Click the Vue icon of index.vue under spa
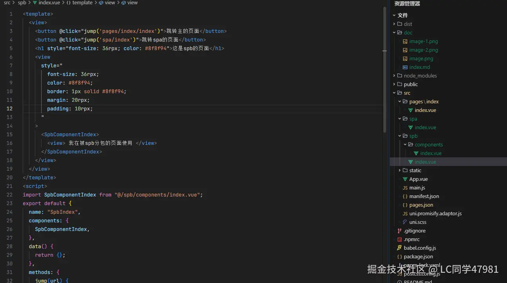This screenshot has width=507, height=283. [x=411, y=127]
